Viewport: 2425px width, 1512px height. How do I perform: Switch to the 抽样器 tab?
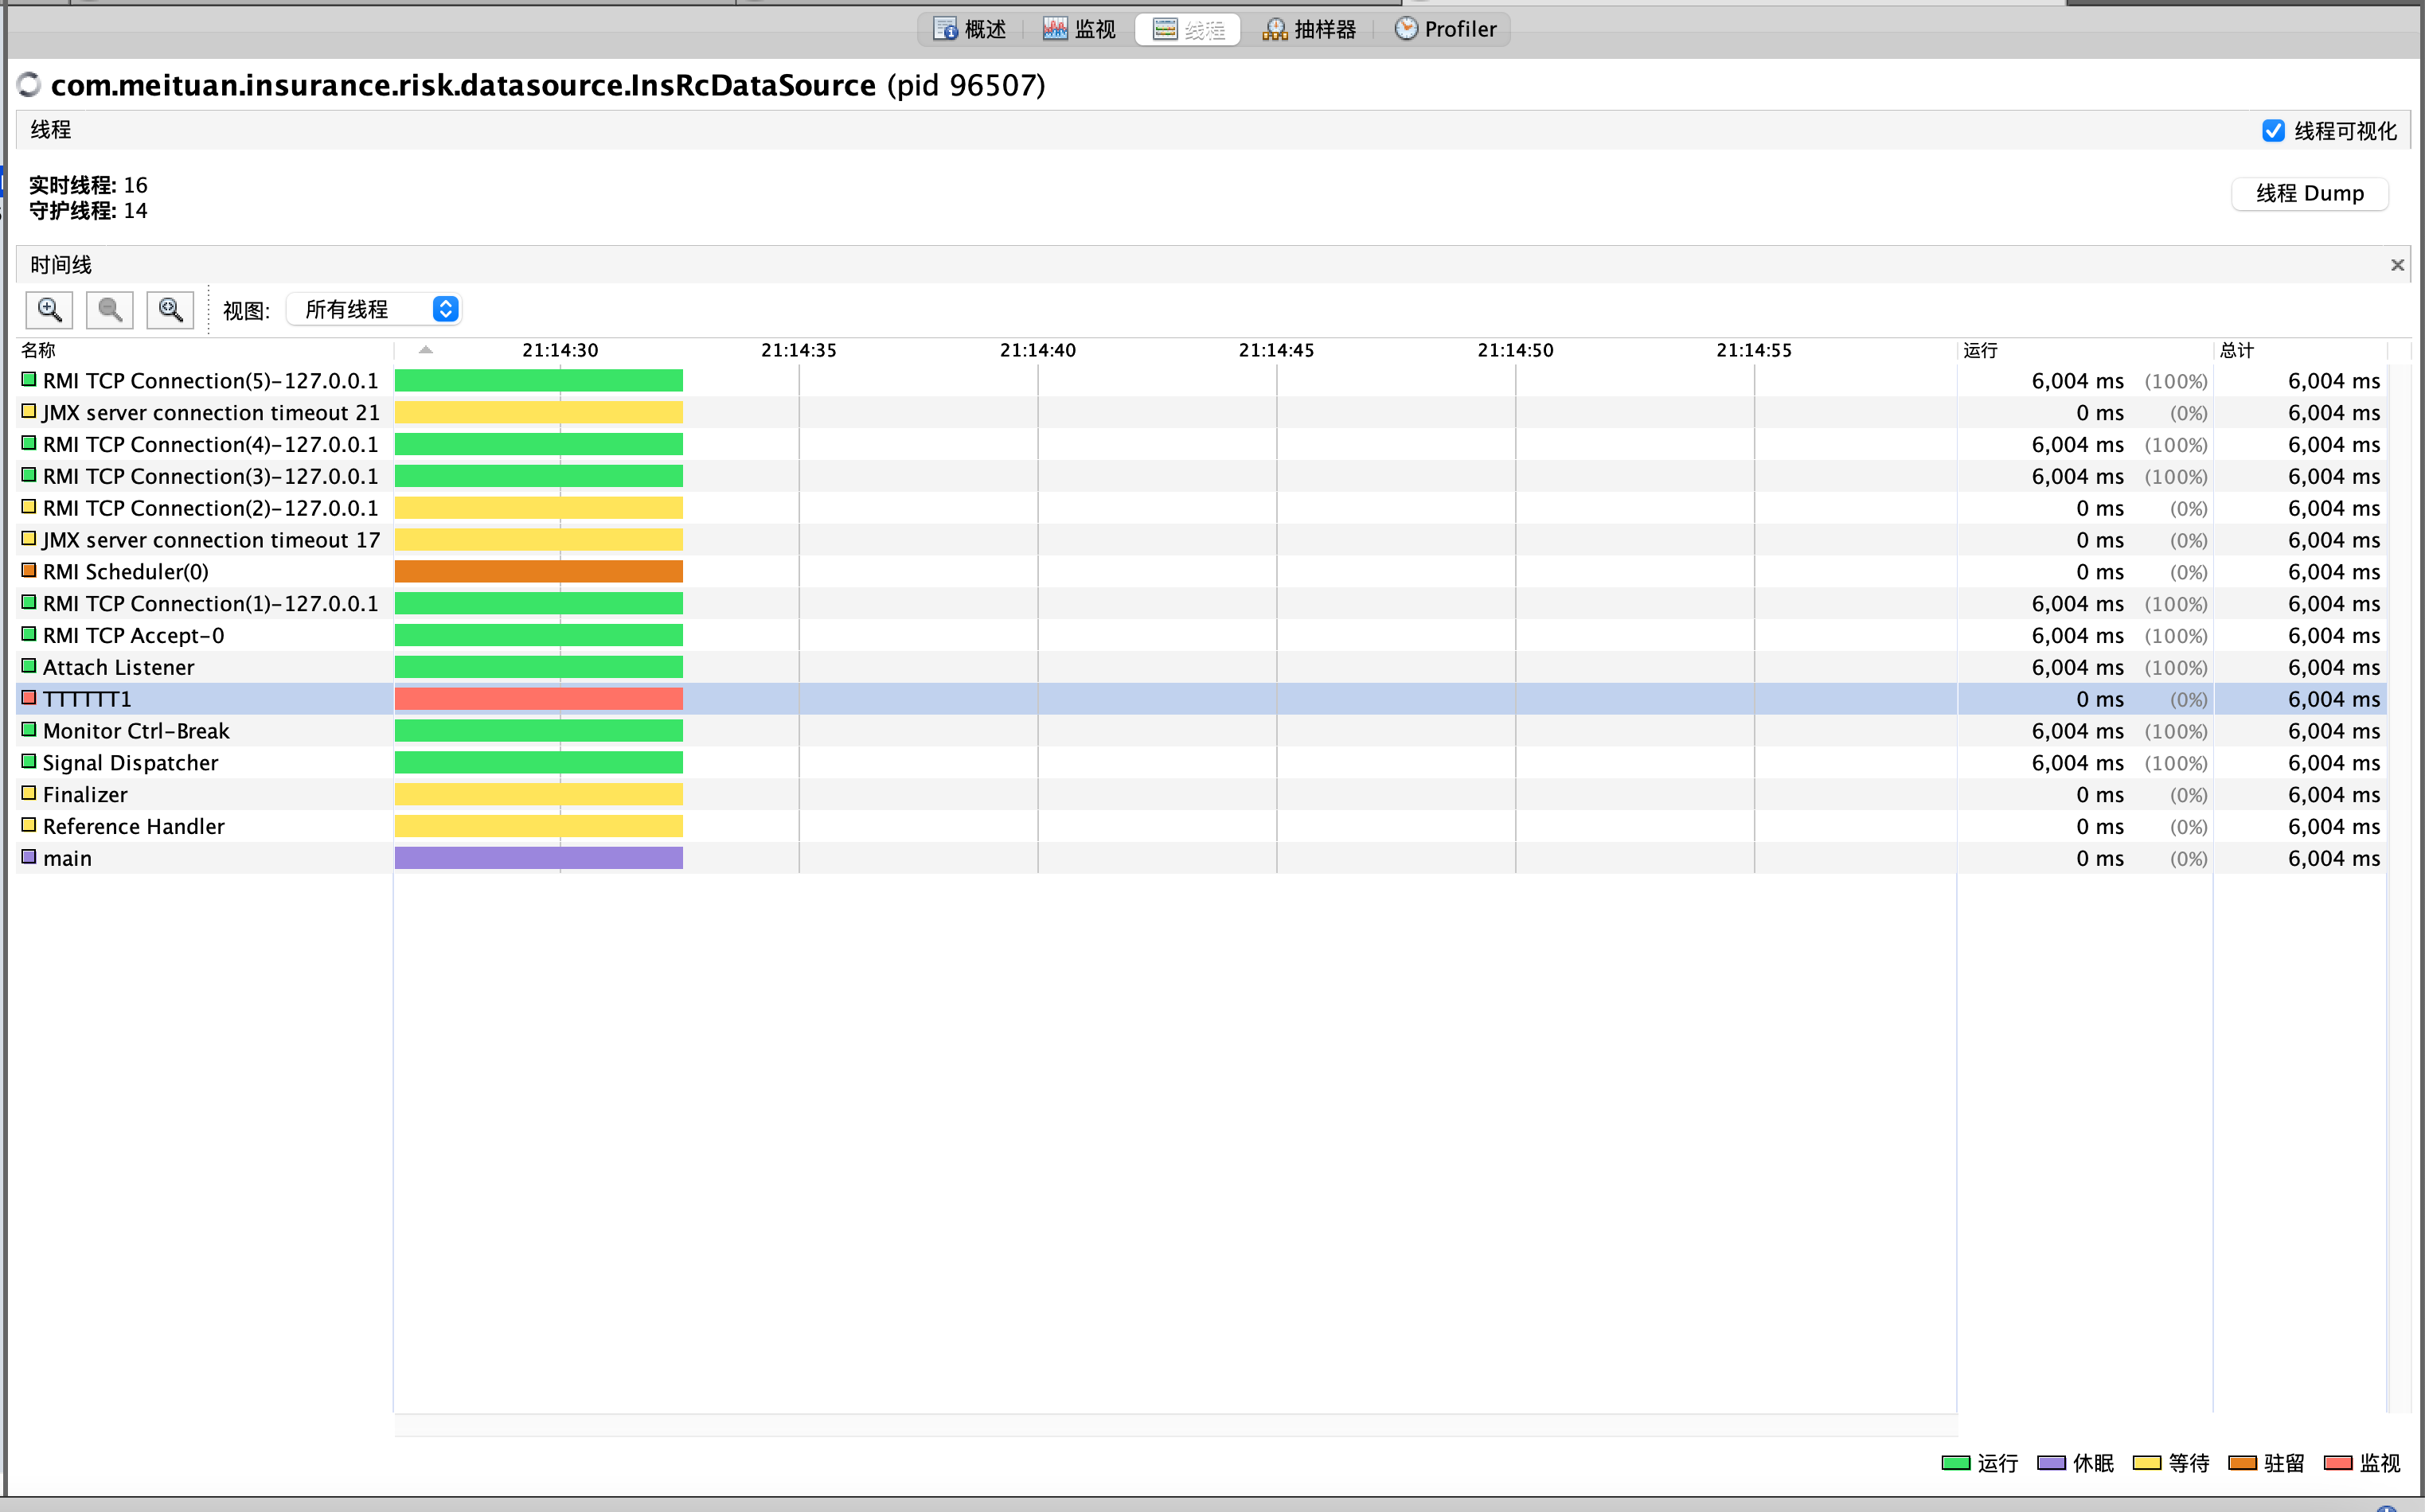(x=1309, y=29)
